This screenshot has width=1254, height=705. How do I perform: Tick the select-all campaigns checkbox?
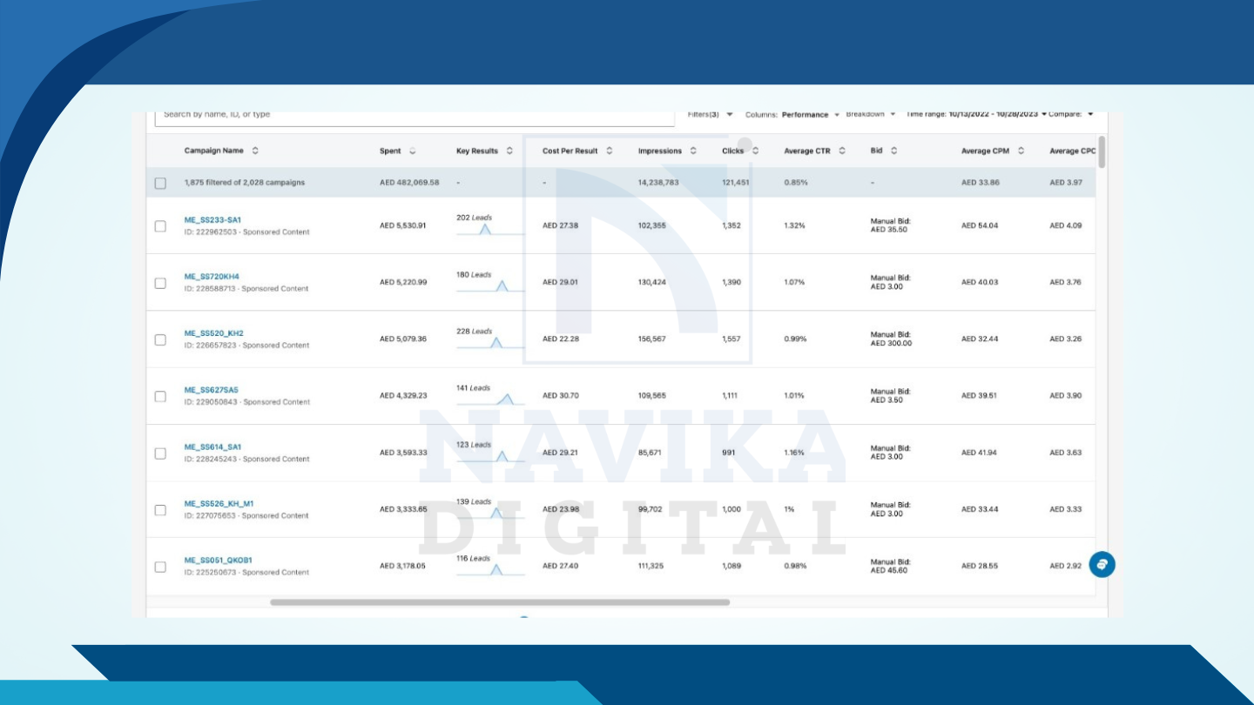[x=160, y=184]
